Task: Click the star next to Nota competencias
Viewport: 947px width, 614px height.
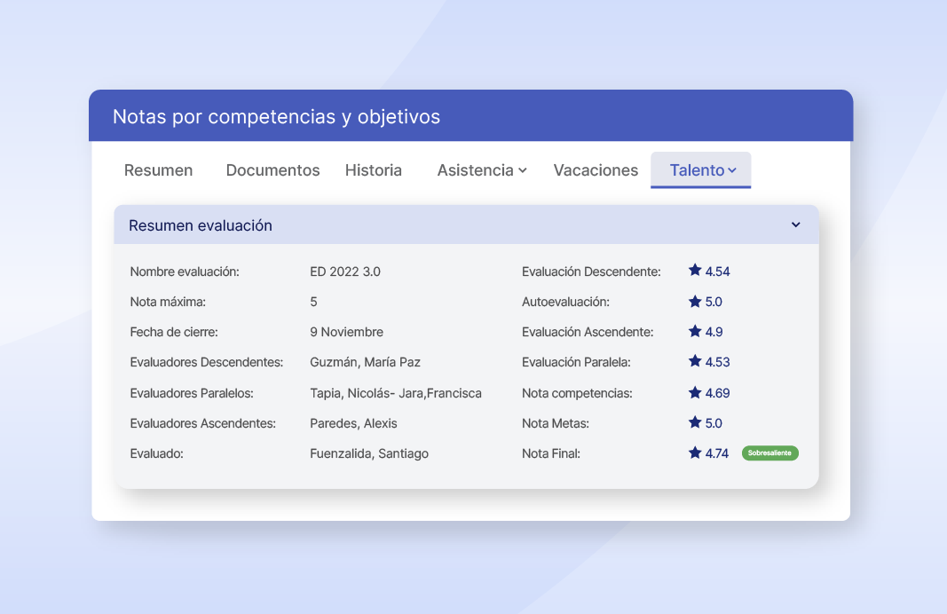Action: (693, 392)
